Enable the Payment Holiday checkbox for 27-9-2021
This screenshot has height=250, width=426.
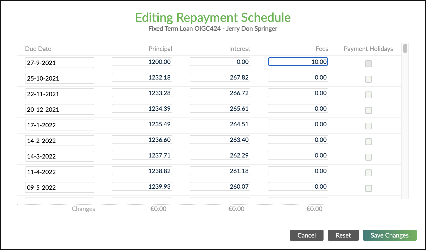tap(368, 63)
